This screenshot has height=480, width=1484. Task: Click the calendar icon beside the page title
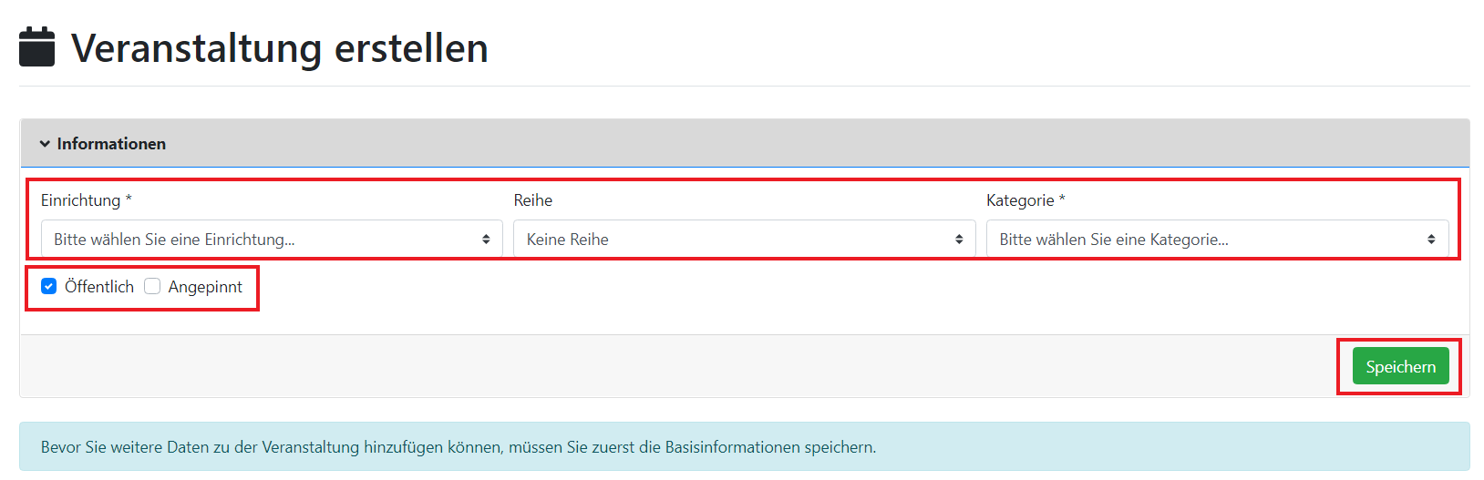pyautogui.click(x=37, y=47)
